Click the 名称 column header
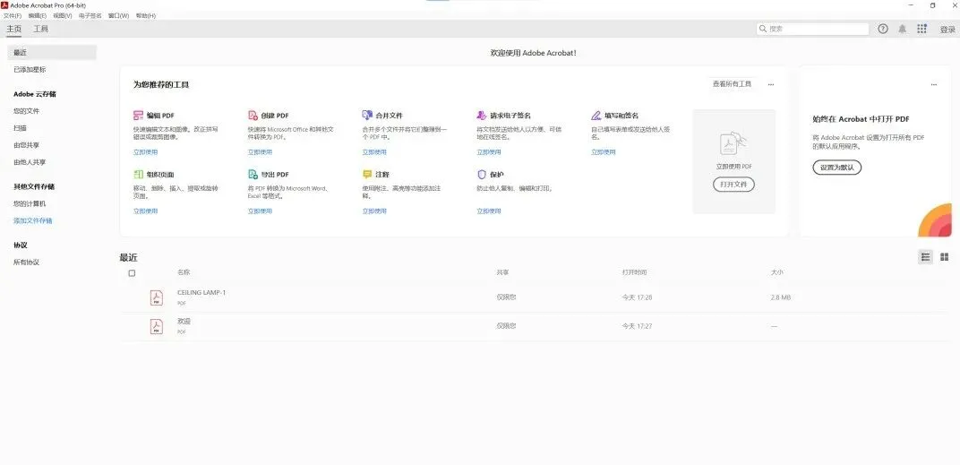Viewport: 960px width, 465px height. point(184,272)
